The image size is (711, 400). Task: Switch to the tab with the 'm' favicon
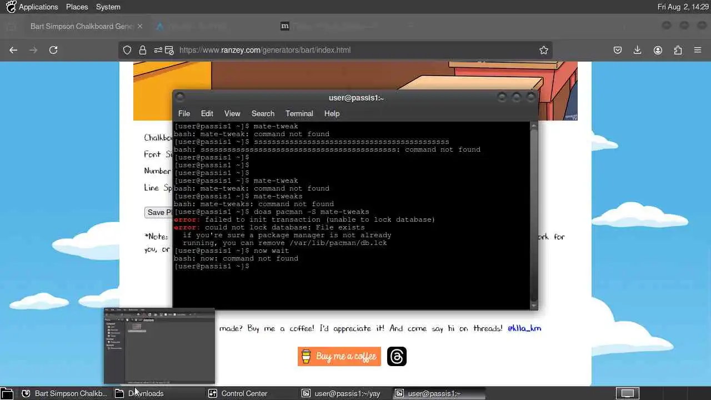pyautogui.click(x=285, y=26)
